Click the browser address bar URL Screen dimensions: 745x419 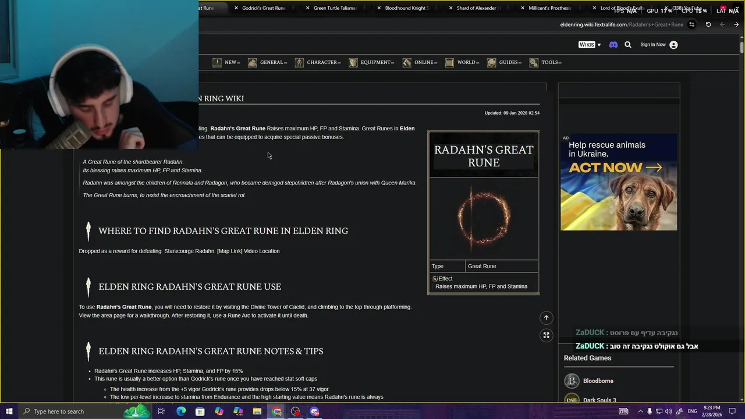pos(622,24)
